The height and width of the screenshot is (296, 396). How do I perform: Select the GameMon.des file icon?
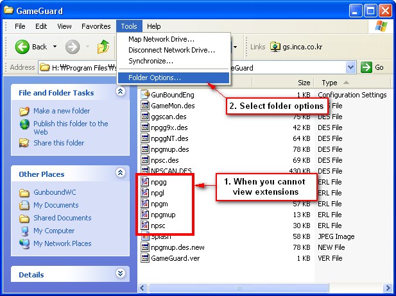[x=145, y=105]
